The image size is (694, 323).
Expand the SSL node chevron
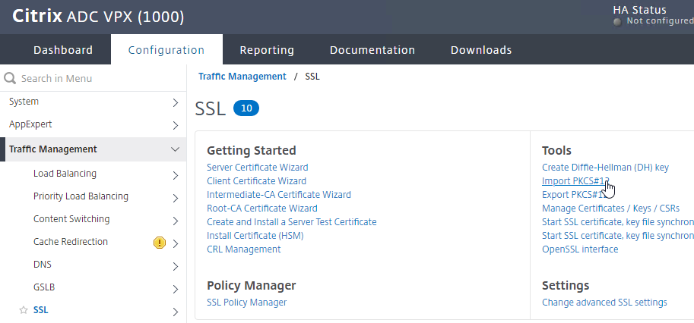click(176, 312)
